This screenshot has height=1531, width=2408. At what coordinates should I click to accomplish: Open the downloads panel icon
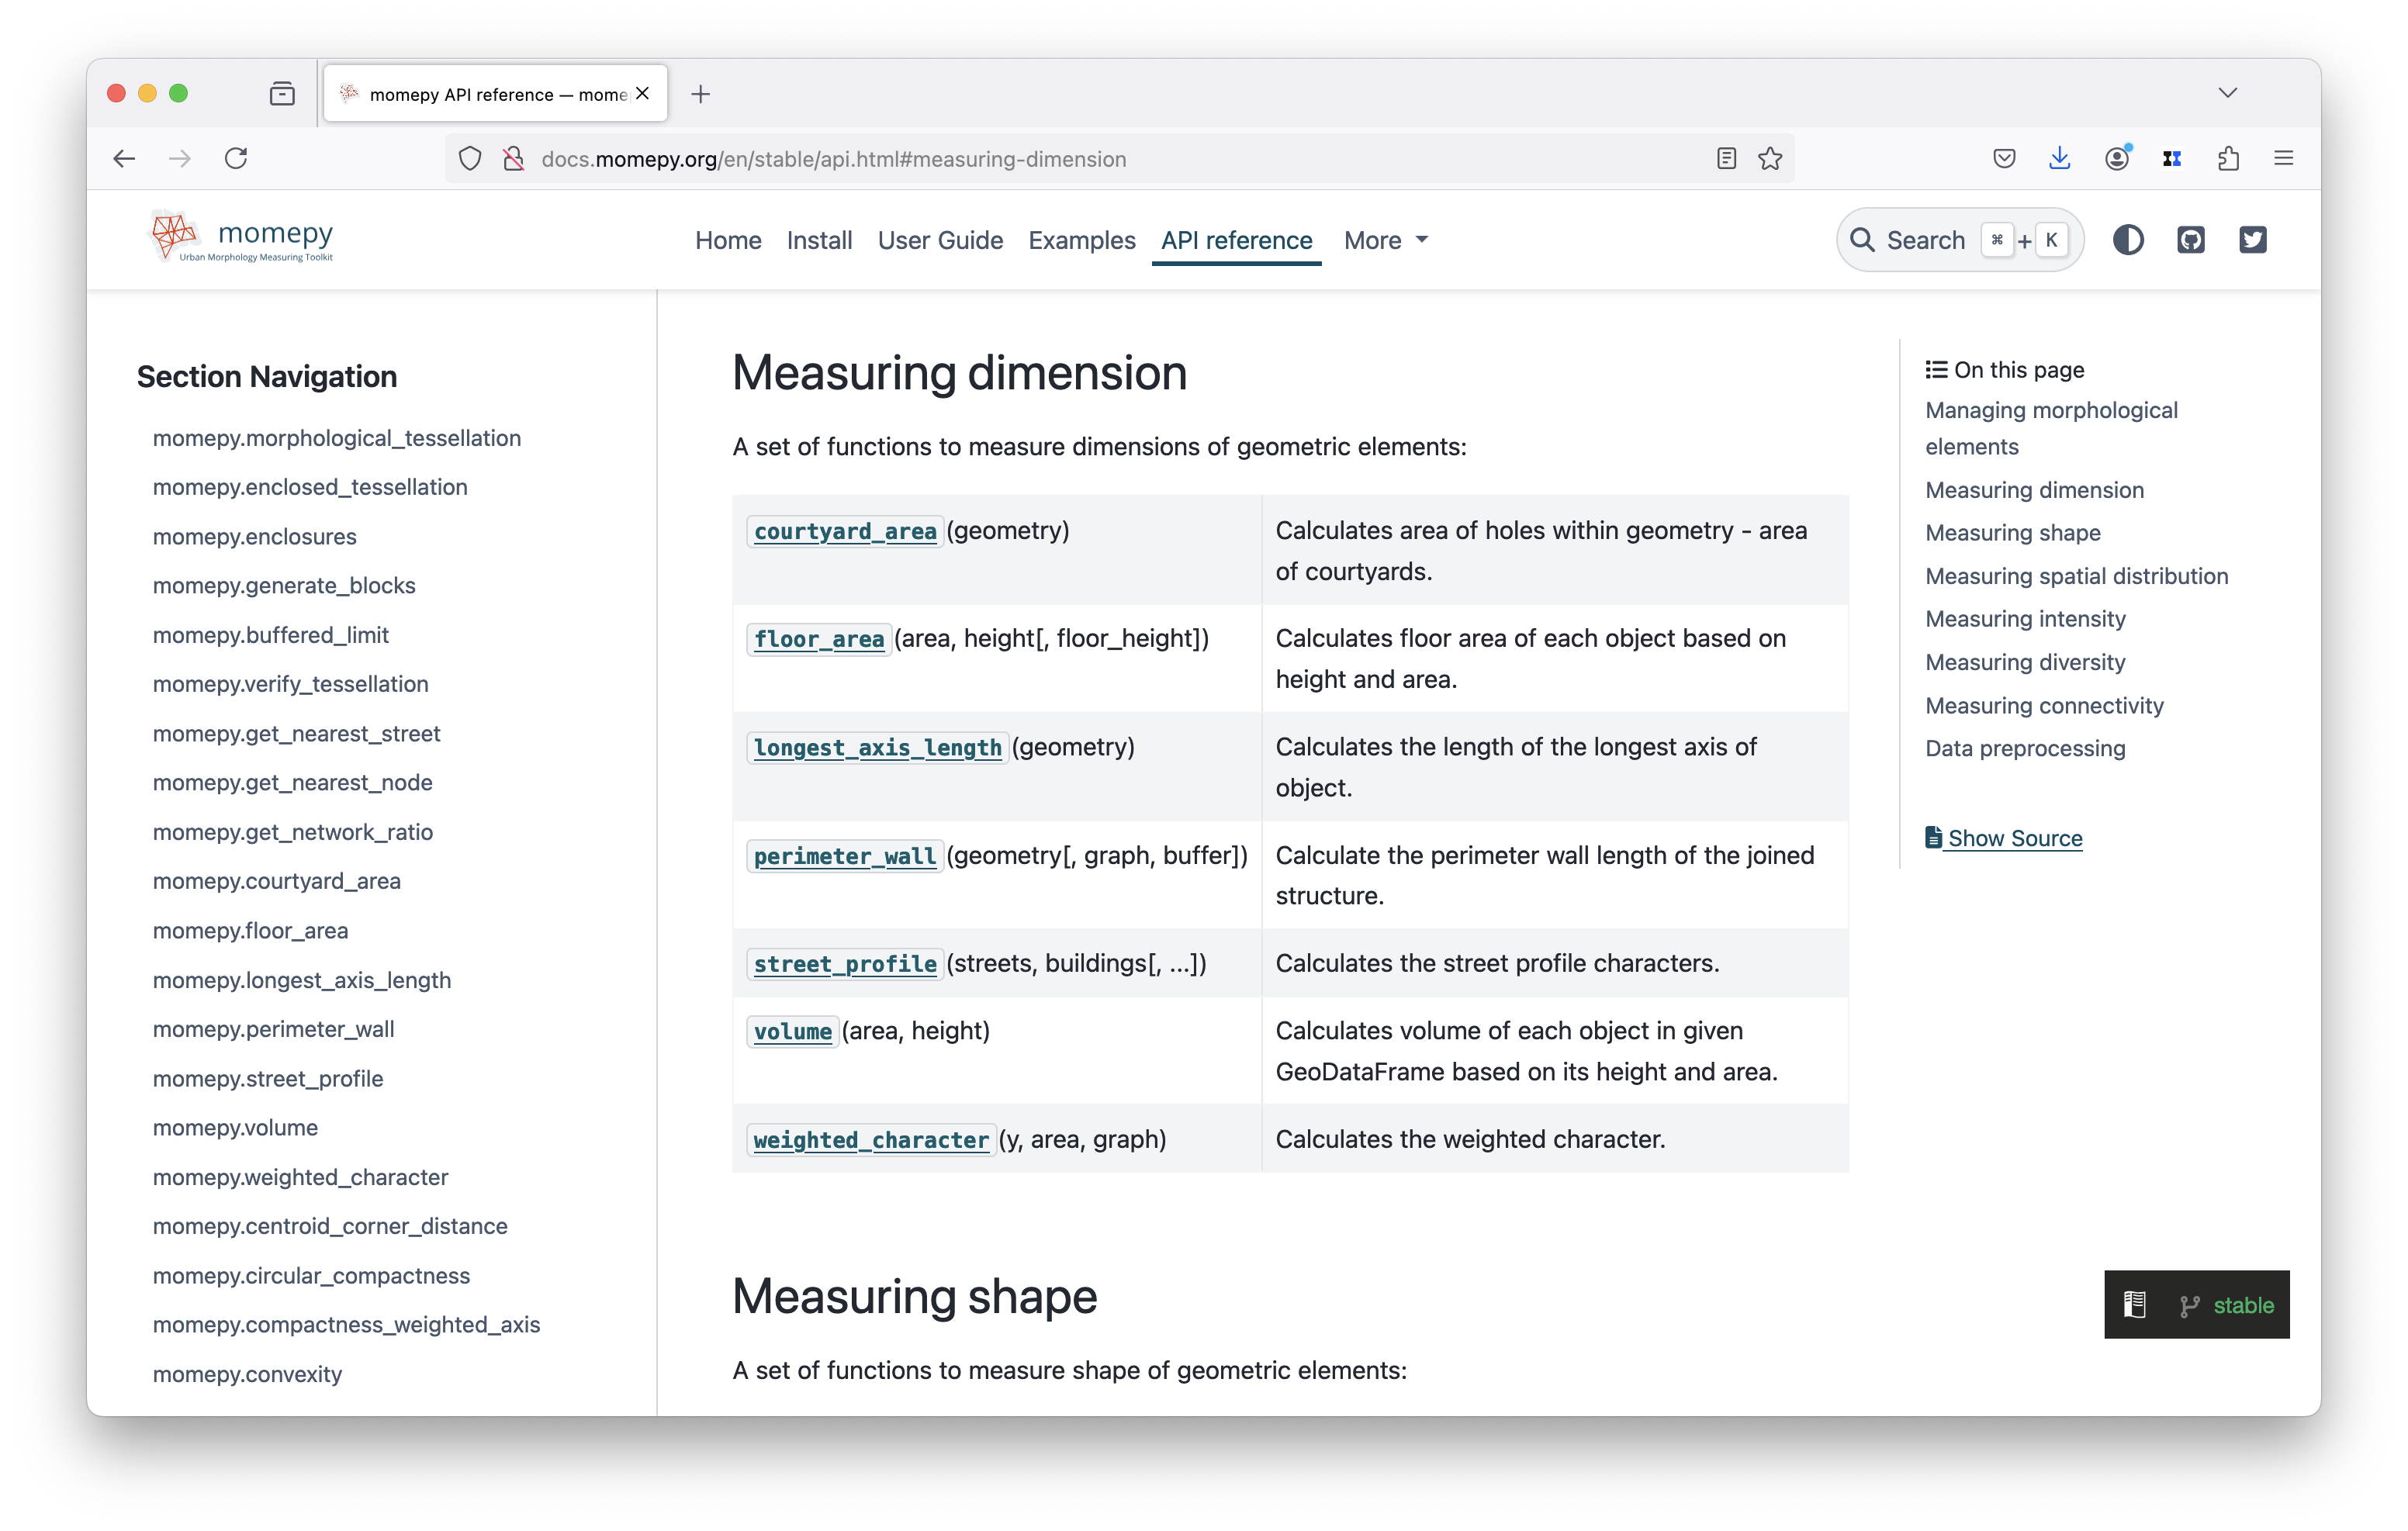click(x=2059, y=158)
